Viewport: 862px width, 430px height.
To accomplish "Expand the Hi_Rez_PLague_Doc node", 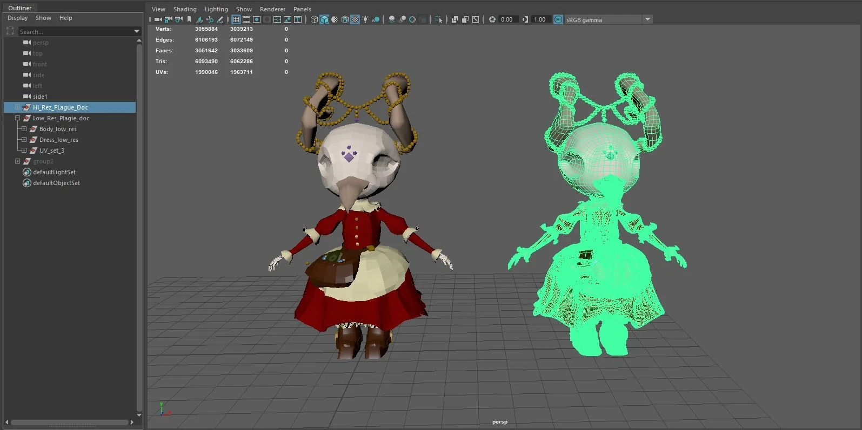I will (17, 107).
